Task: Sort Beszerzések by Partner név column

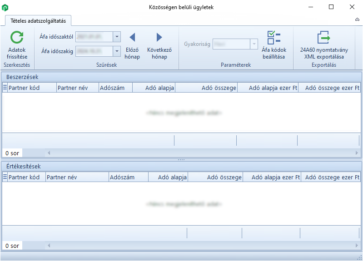Action: point(77,88)
